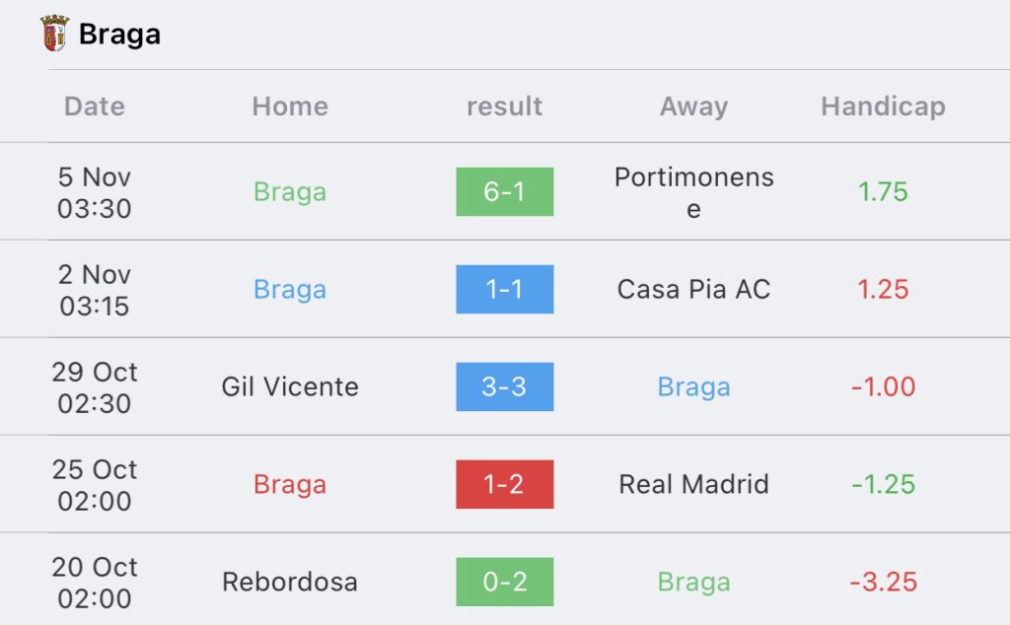Screen dimensions: 1010x625
Task: Select the Real Madrid team name
Action: [693, 484]
